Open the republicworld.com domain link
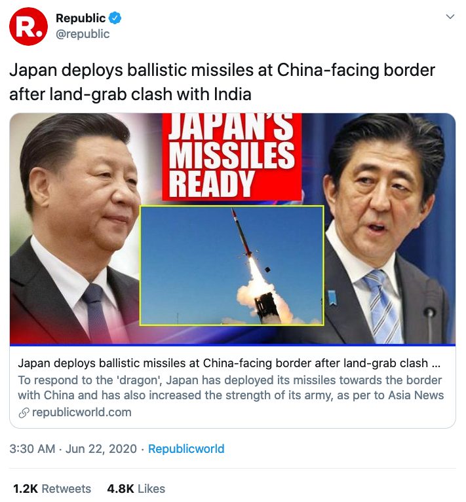The height and width of the screenshot is (502, 466). click(82, 412)
